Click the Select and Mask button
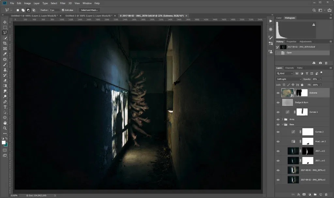 89,10
